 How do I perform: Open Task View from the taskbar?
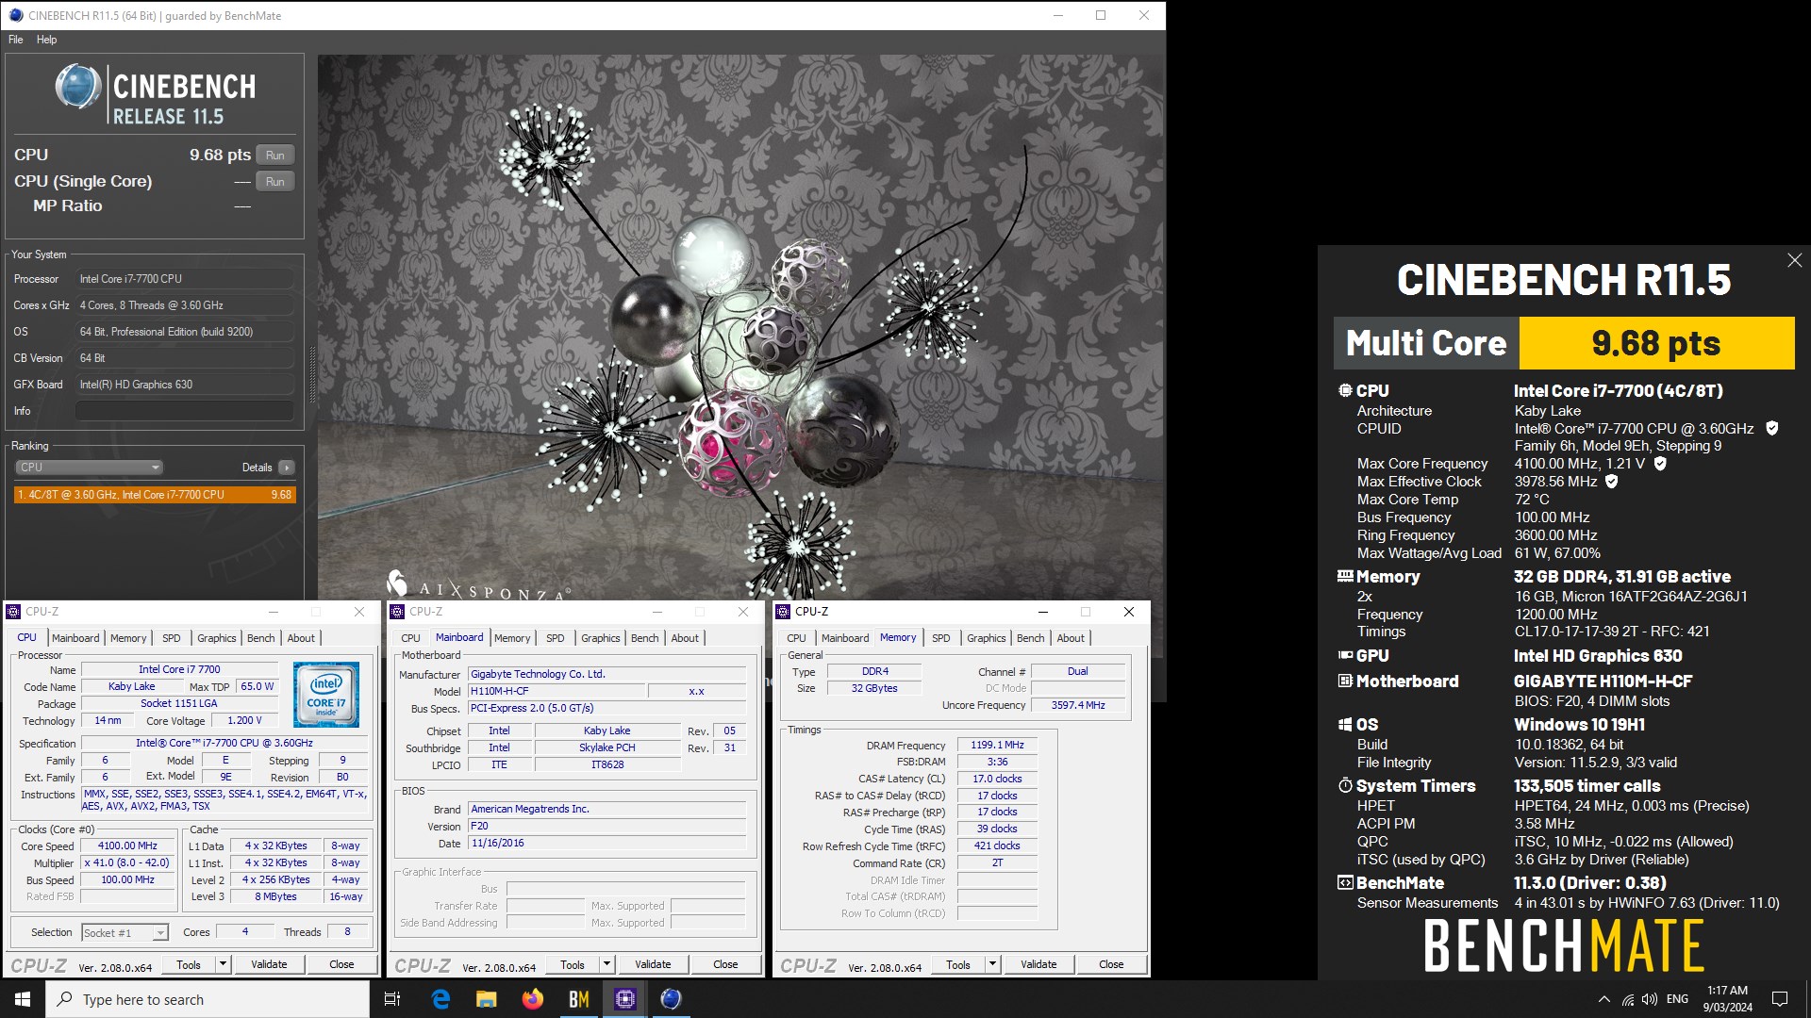pyautogui.click(x=392, y=999)
